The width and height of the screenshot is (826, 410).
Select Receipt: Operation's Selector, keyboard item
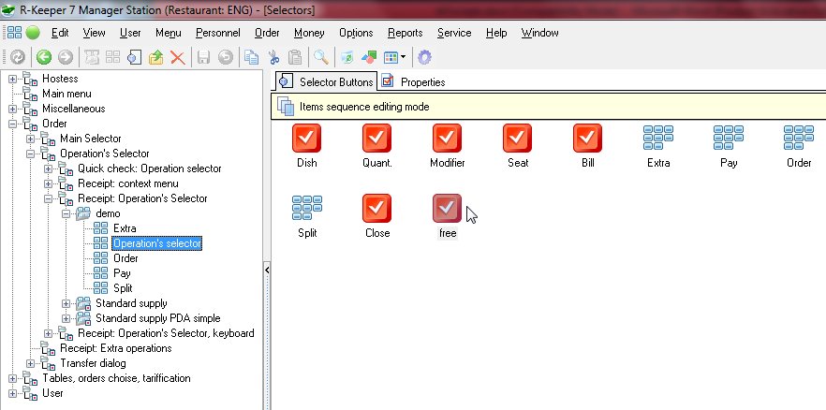(166, 333)
